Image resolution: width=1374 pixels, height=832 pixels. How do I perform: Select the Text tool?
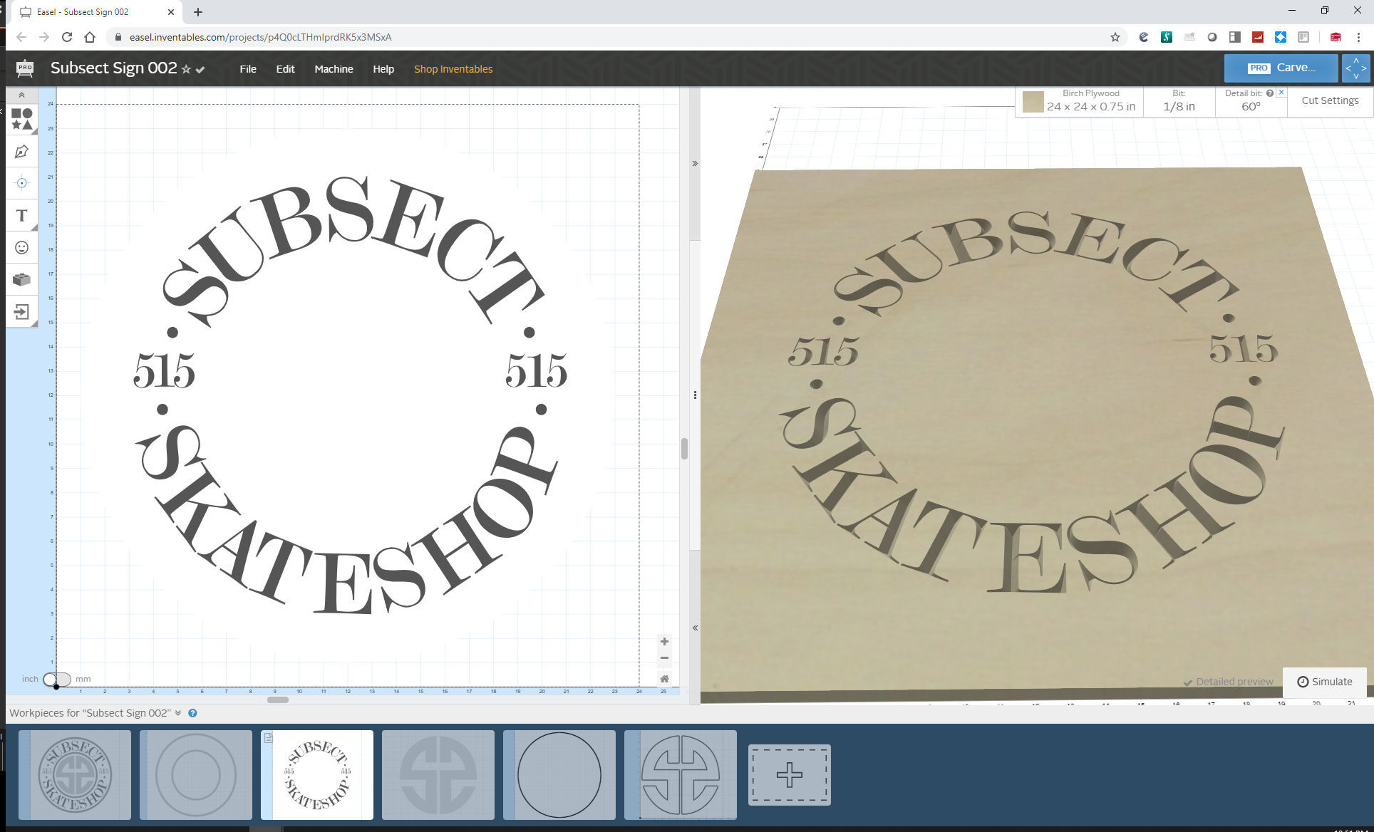22,215
